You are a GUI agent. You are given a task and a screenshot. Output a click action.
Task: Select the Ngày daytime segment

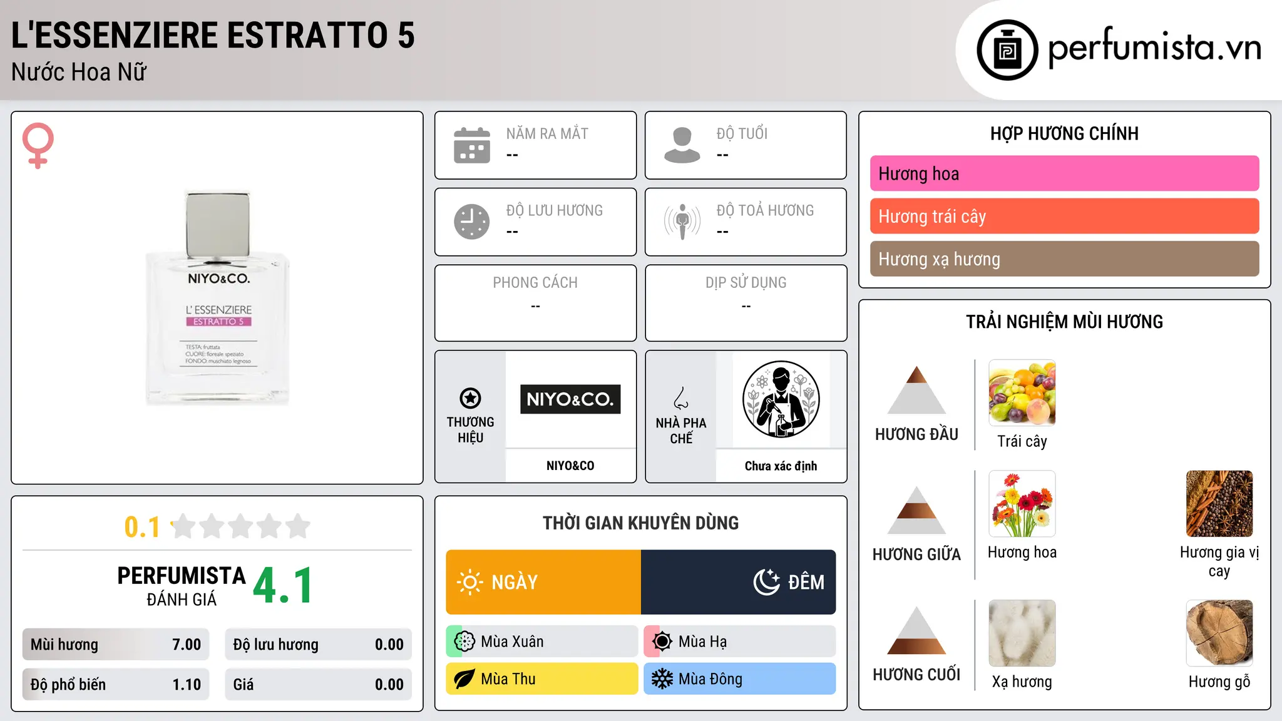point(543,582)
